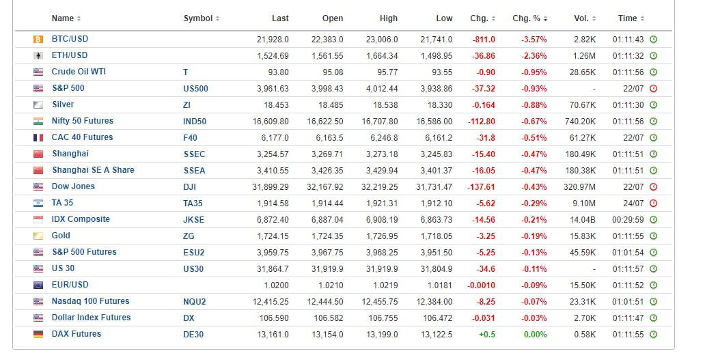Open the Dow Jones index link

click(73, 186)
